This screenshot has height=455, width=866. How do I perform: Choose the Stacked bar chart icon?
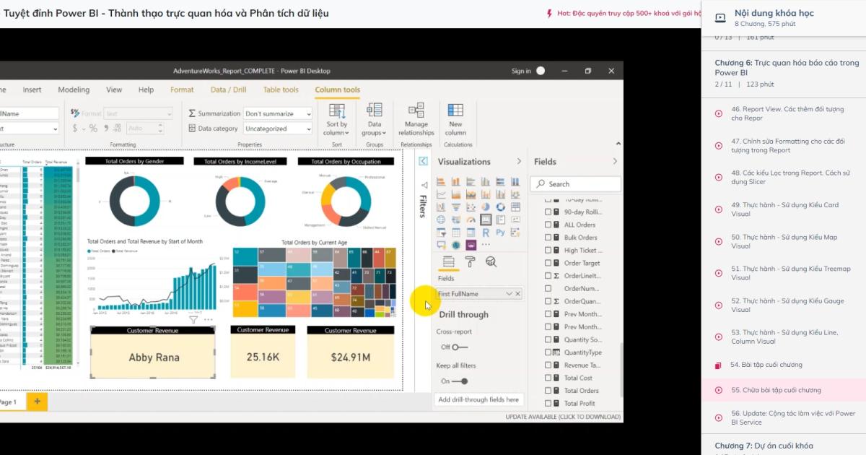point(441,181)
